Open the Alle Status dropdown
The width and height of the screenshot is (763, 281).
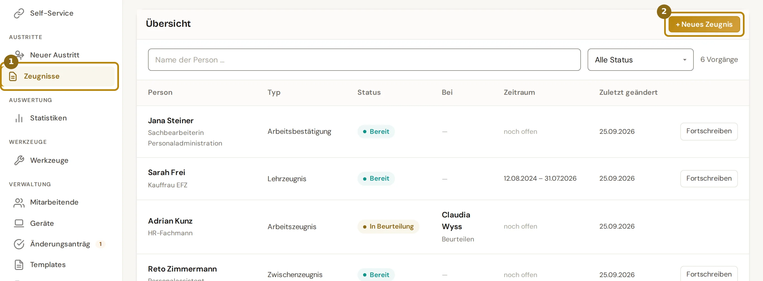[x=640, y=60]
